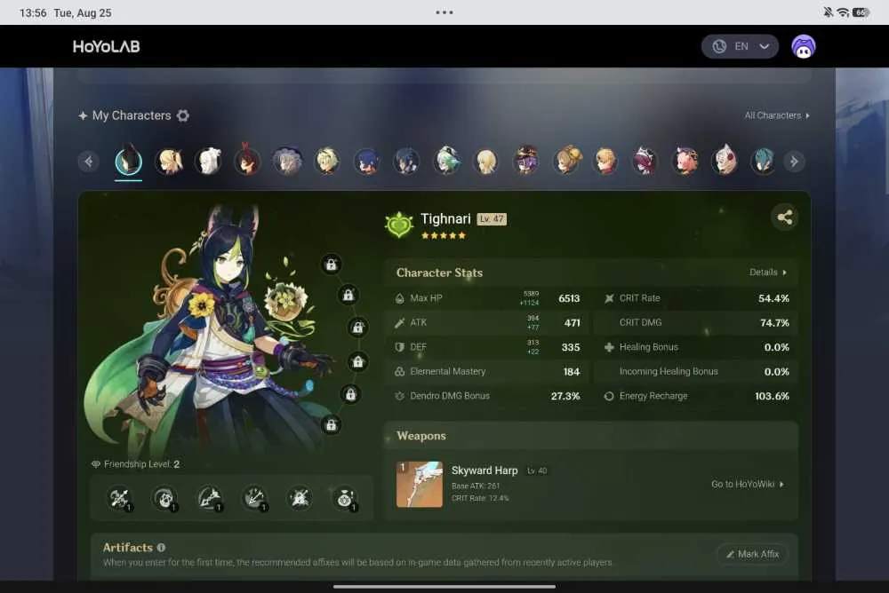The image size is (889, 593).
Task: Click the Elemental Mastery stat row
Action: (x=487, y=372)
